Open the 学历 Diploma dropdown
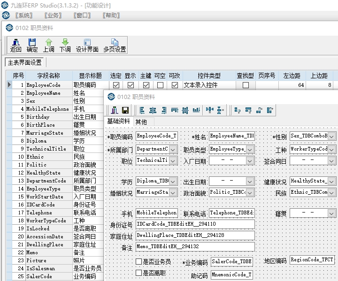Viewport: 338px width, 281px height. 173,181
